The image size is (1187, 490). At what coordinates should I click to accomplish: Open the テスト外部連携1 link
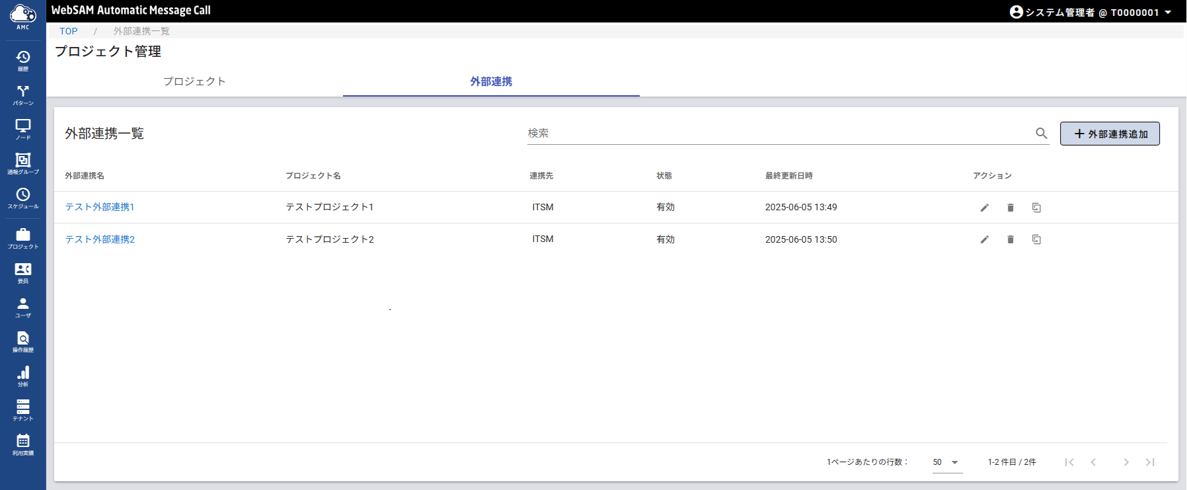point(100,207)
